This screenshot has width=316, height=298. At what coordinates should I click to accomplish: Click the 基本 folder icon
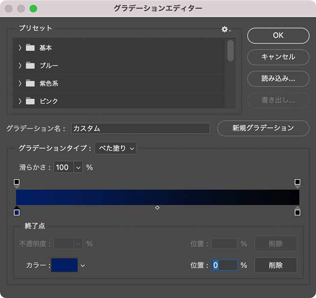pyautogui.click(x=30, y=48)
